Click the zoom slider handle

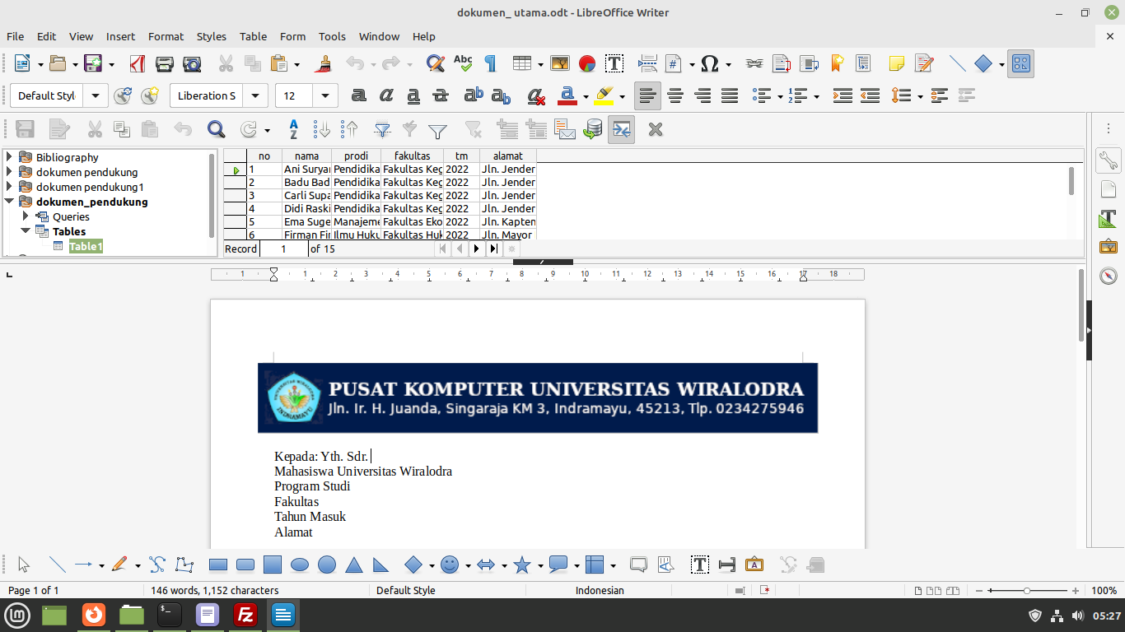point(1027,590)
